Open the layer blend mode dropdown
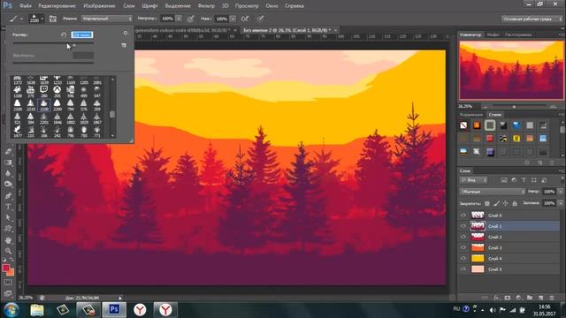566x318 pixels. point(493,192)
